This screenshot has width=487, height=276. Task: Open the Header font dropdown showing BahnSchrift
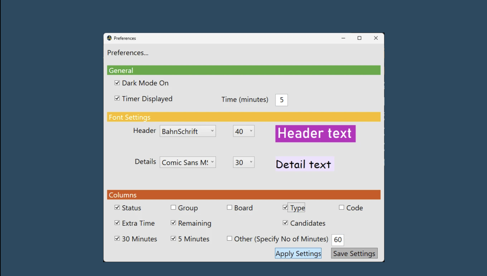point(188,131)
